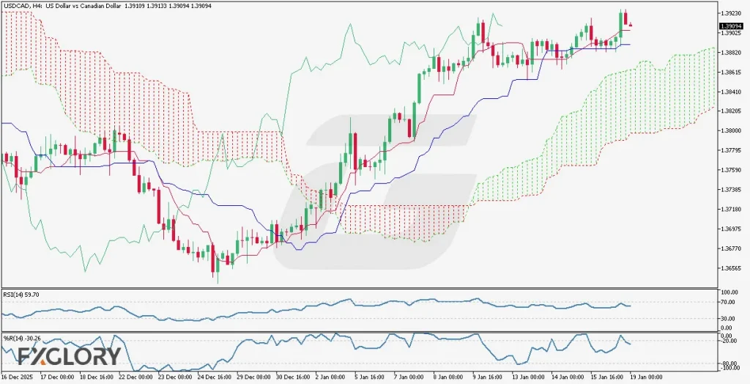Screen dimensions: 750x384
Task: Click the 2 Jan 08:00 time label
Action: pos(330,377)
